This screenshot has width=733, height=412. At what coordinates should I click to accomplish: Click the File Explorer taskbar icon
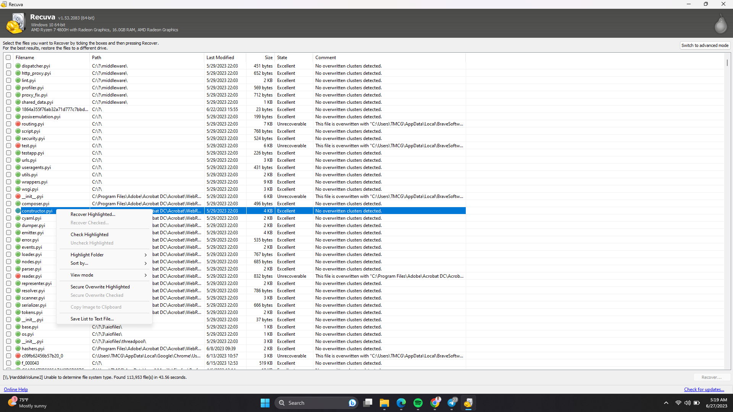384,402
